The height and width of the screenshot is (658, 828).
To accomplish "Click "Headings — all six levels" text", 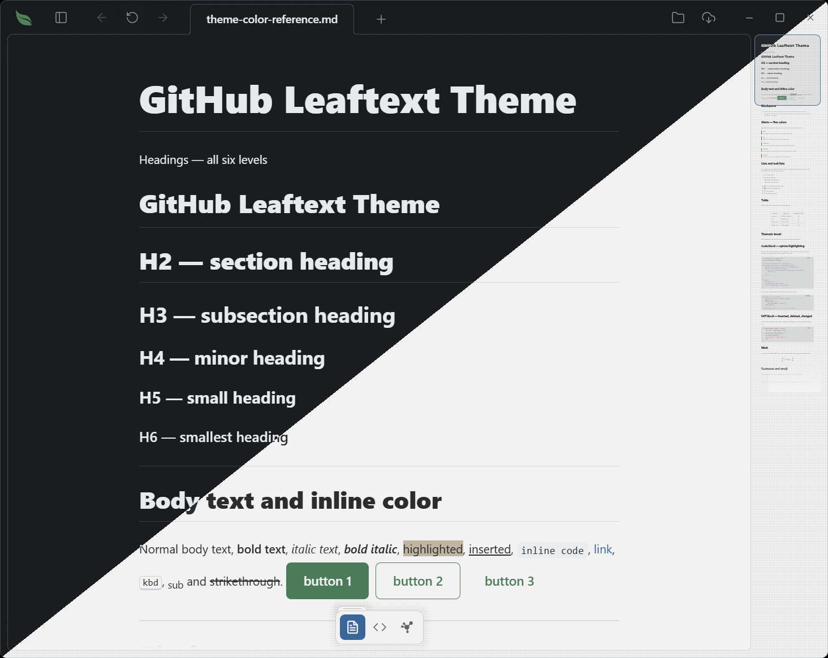I will click(x=203, y=160).
